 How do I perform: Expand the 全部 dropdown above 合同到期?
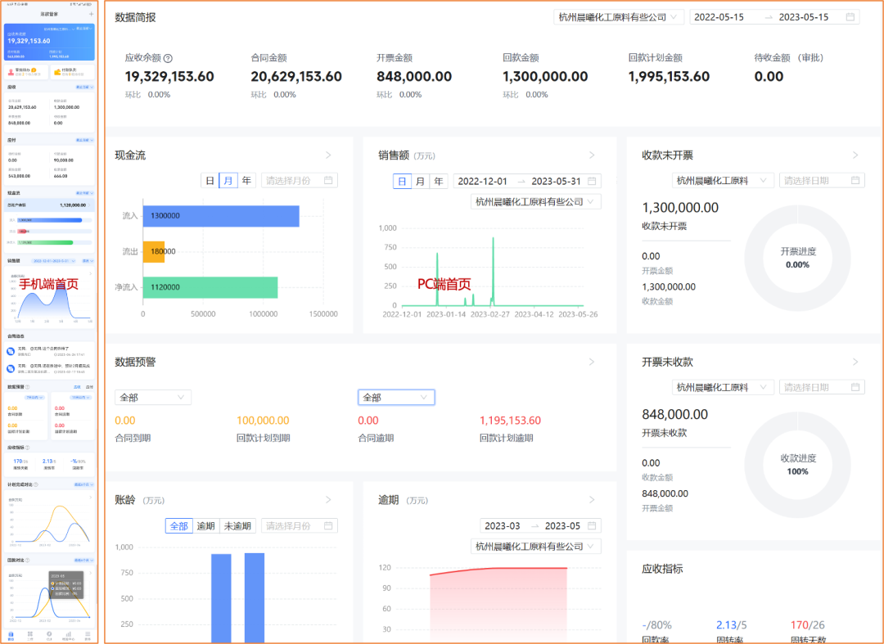[x=153, y=397]
